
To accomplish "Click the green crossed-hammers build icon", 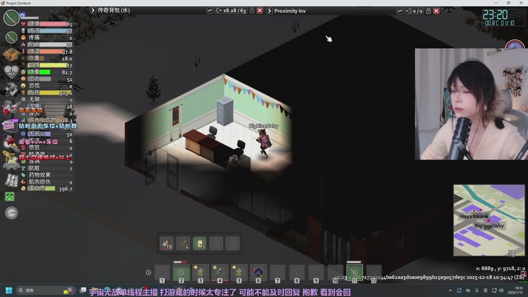I will 10,196.
